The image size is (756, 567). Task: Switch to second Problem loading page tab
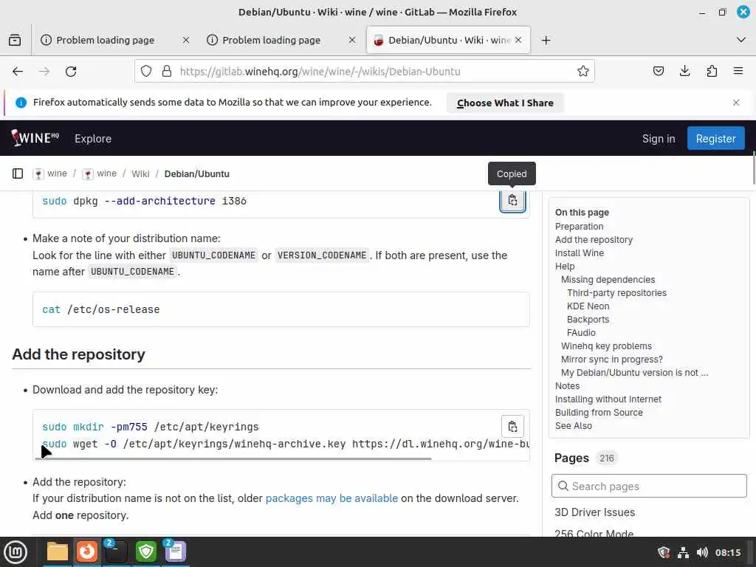(x=271, y=40)
